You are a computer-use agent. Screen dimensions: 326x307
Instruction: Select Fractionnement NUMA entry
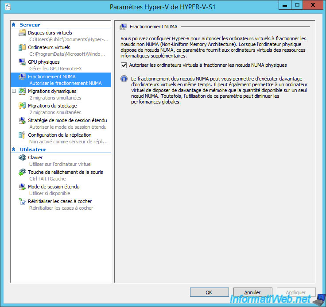click(61, 80)
